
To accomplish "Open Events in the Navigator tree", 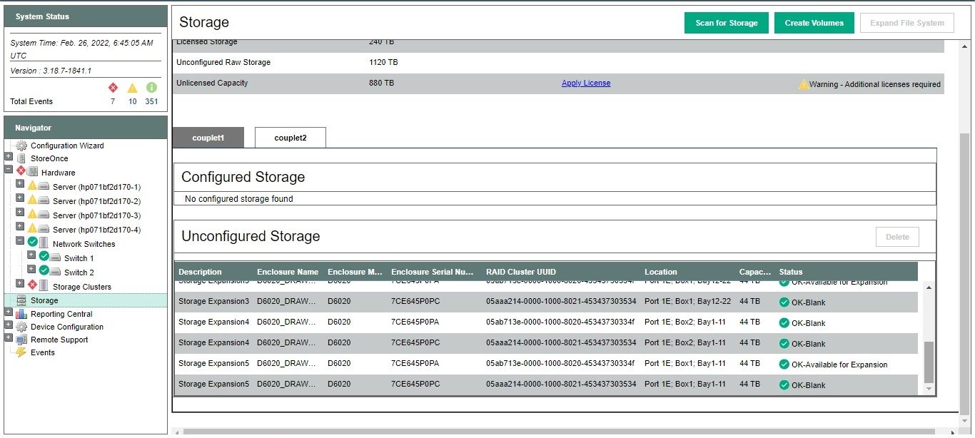I will click(x=43, y=352).
